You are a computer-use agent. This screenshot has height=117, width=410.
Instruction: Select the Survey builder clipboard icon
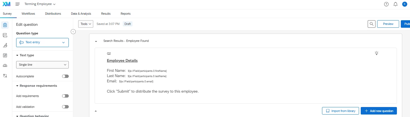tap(5, 25)
